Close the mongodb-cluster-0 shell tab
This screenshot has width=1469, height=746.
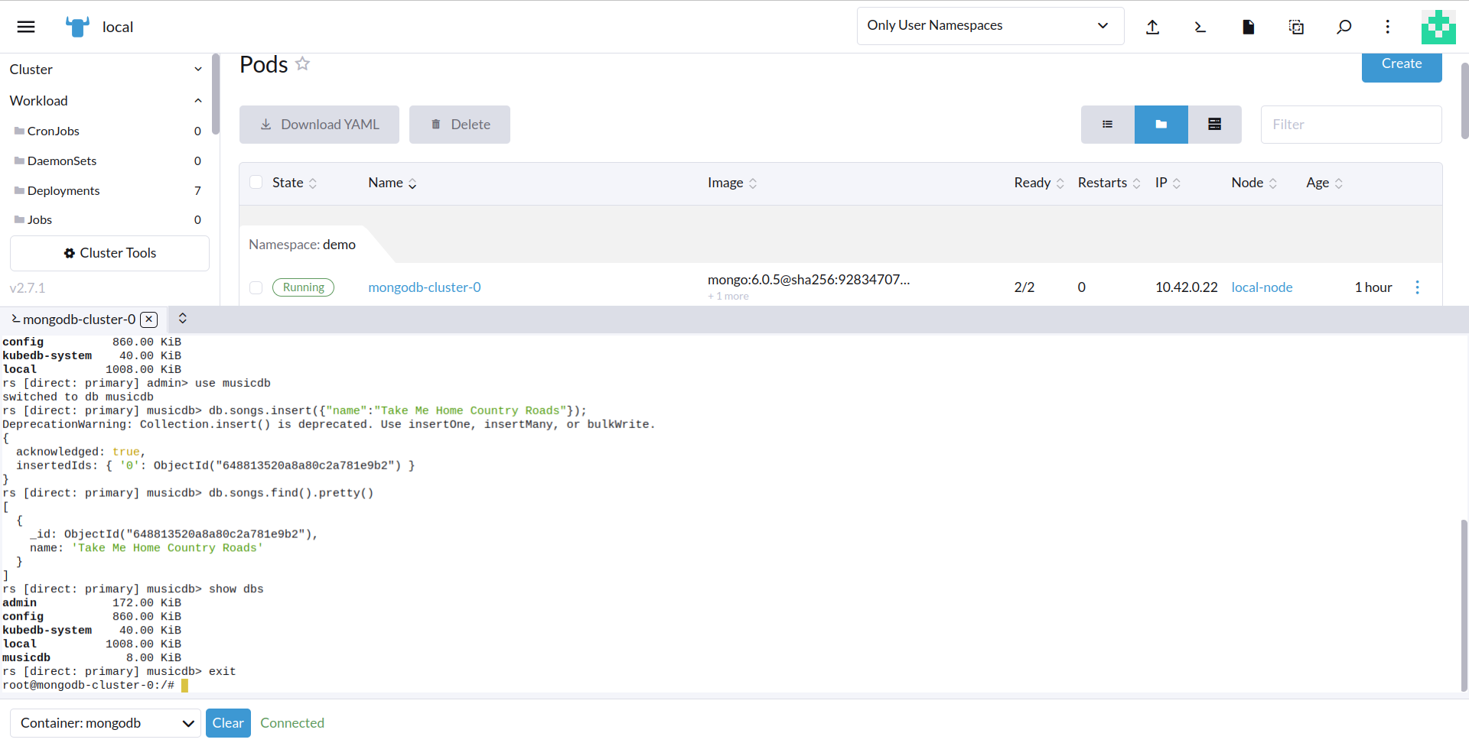(149, 319)
